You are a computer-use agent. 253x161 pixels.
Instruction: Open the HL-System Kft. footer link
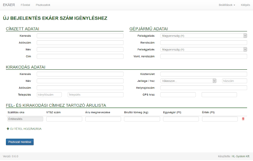tap(241, 156)
